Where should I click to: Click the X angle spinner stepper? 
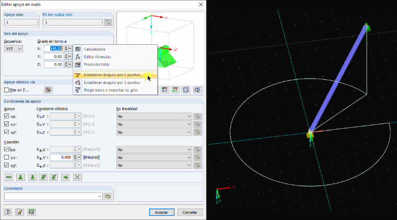66,48
